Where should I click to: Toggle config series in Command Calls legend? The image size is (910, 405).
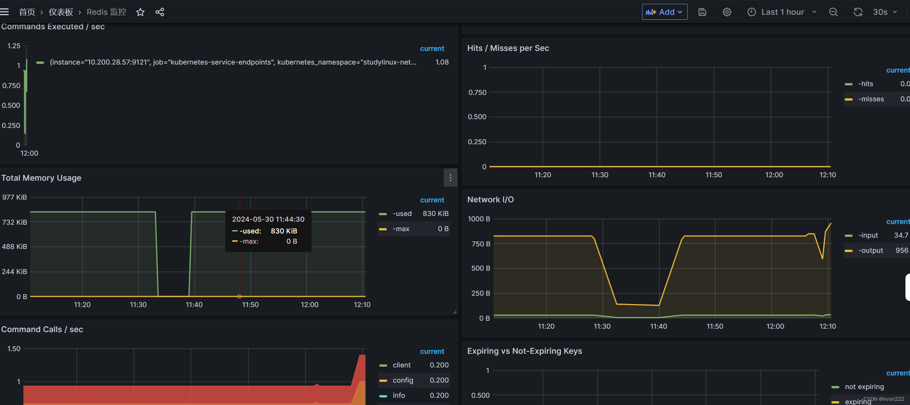tap(403, 380)
